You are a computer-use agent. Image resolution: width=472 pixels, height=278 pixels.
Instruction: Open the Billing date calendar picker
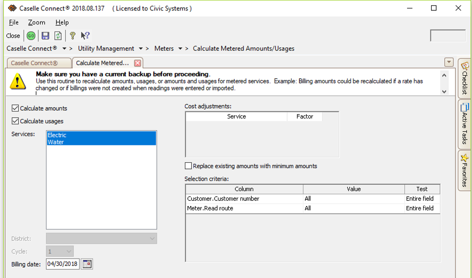(x=87, y=264)
